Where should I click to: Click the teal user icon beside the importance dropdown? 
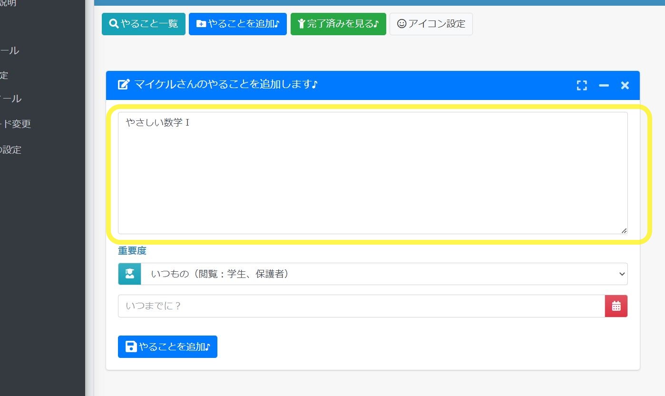[x=129, y=274]
